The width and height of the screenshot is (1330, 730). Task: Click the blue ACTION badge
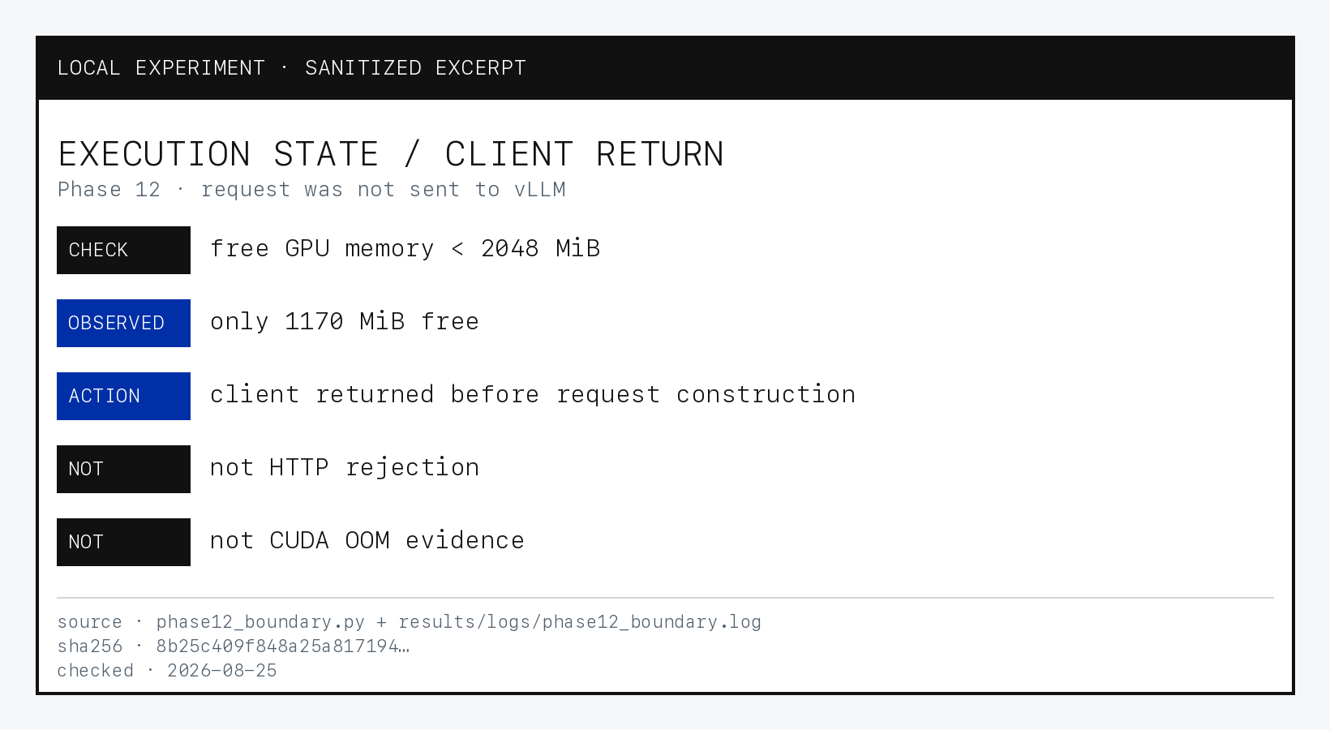(x=123, y=396)
